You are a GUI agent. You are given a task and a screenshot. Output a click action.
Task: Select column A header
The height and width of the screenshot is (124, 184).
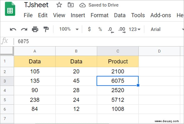pyautogui.click(x=35, y=51)
